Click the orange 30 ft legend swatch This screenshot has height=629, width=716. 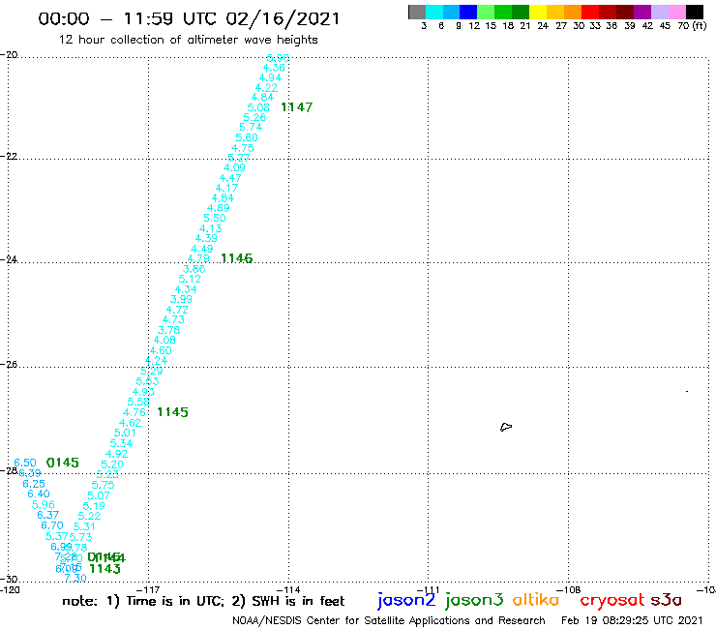(x=573, y=12)
